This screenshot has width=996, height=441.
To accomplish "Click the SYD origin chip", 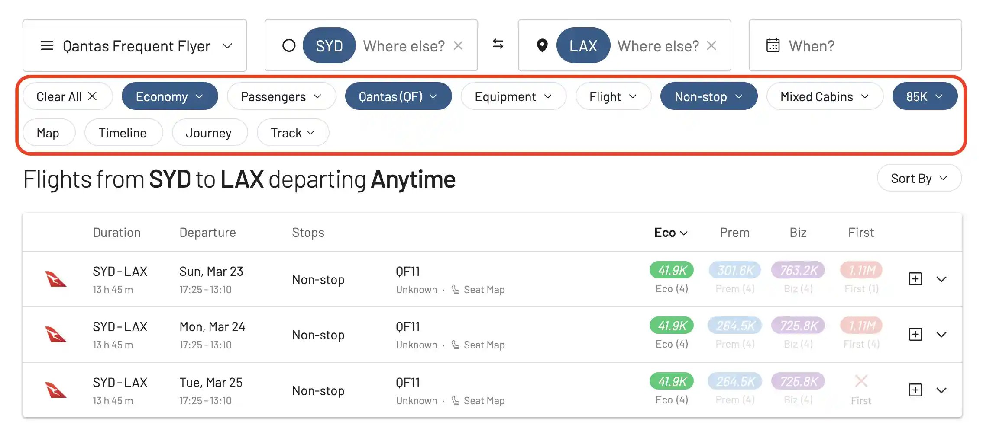I will click(x=329, y=45).
